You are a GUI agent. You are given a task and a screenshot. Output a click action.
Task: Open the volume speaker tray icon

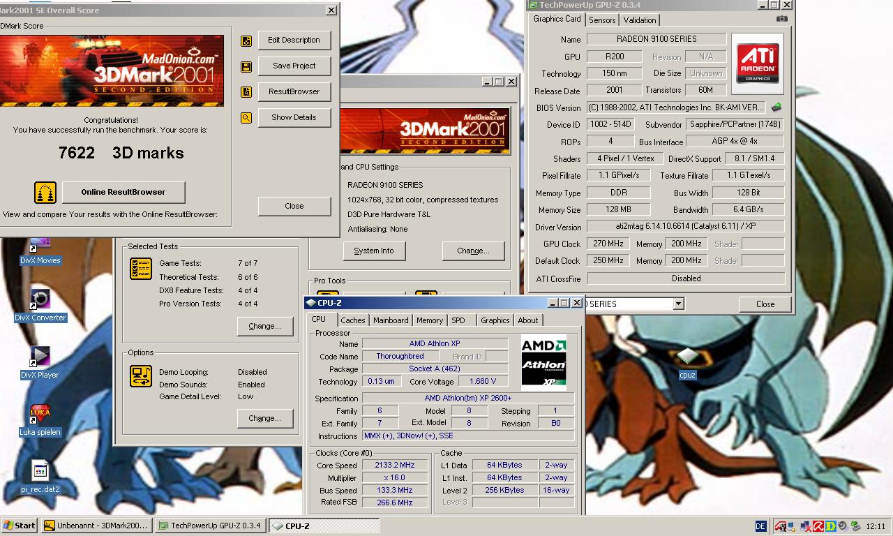(843, 526)
